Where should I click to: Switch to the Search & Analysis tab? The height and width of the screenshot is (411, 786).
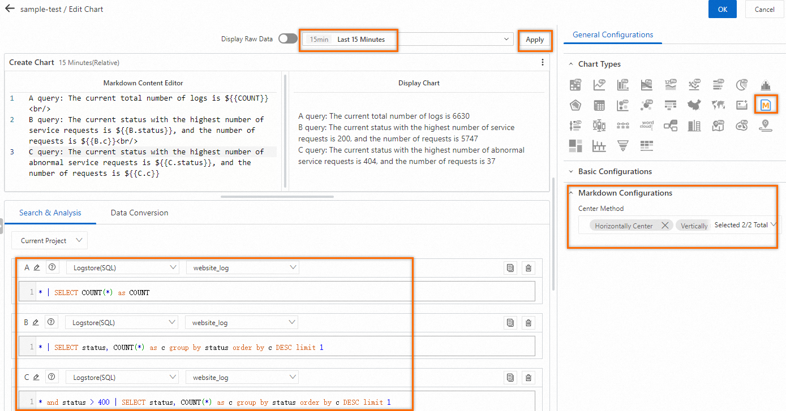[x=50, y=213]
